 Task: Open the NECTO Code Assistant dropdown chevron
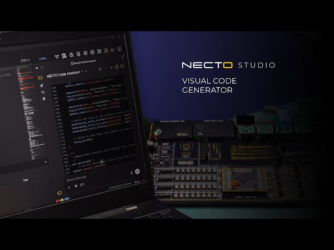point(82,72)
